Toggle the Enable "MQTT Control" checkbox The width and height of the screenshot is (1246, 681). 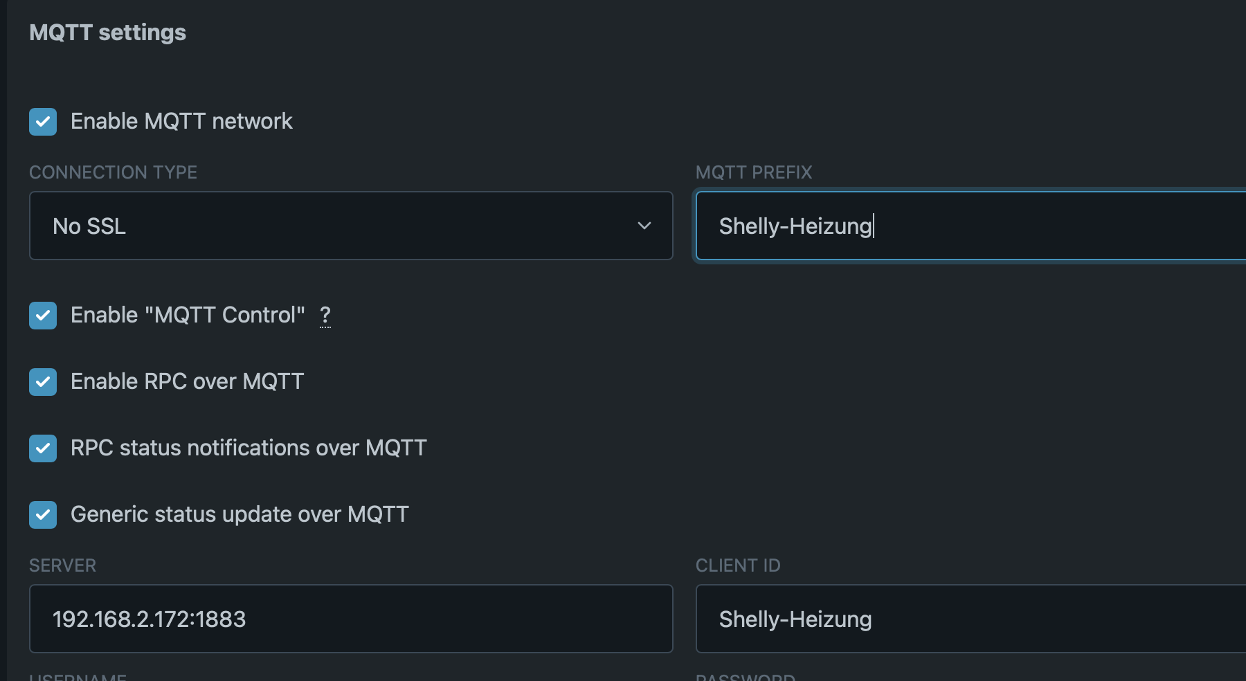(x=43, y=316)
